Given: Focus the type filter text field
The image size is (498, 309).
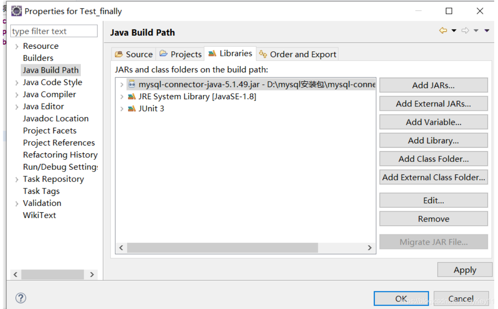Looking at the screenshot, I should [x=54, y=31].
